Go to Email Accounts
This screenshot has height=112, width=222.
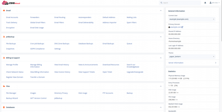(x=12, y=17)
